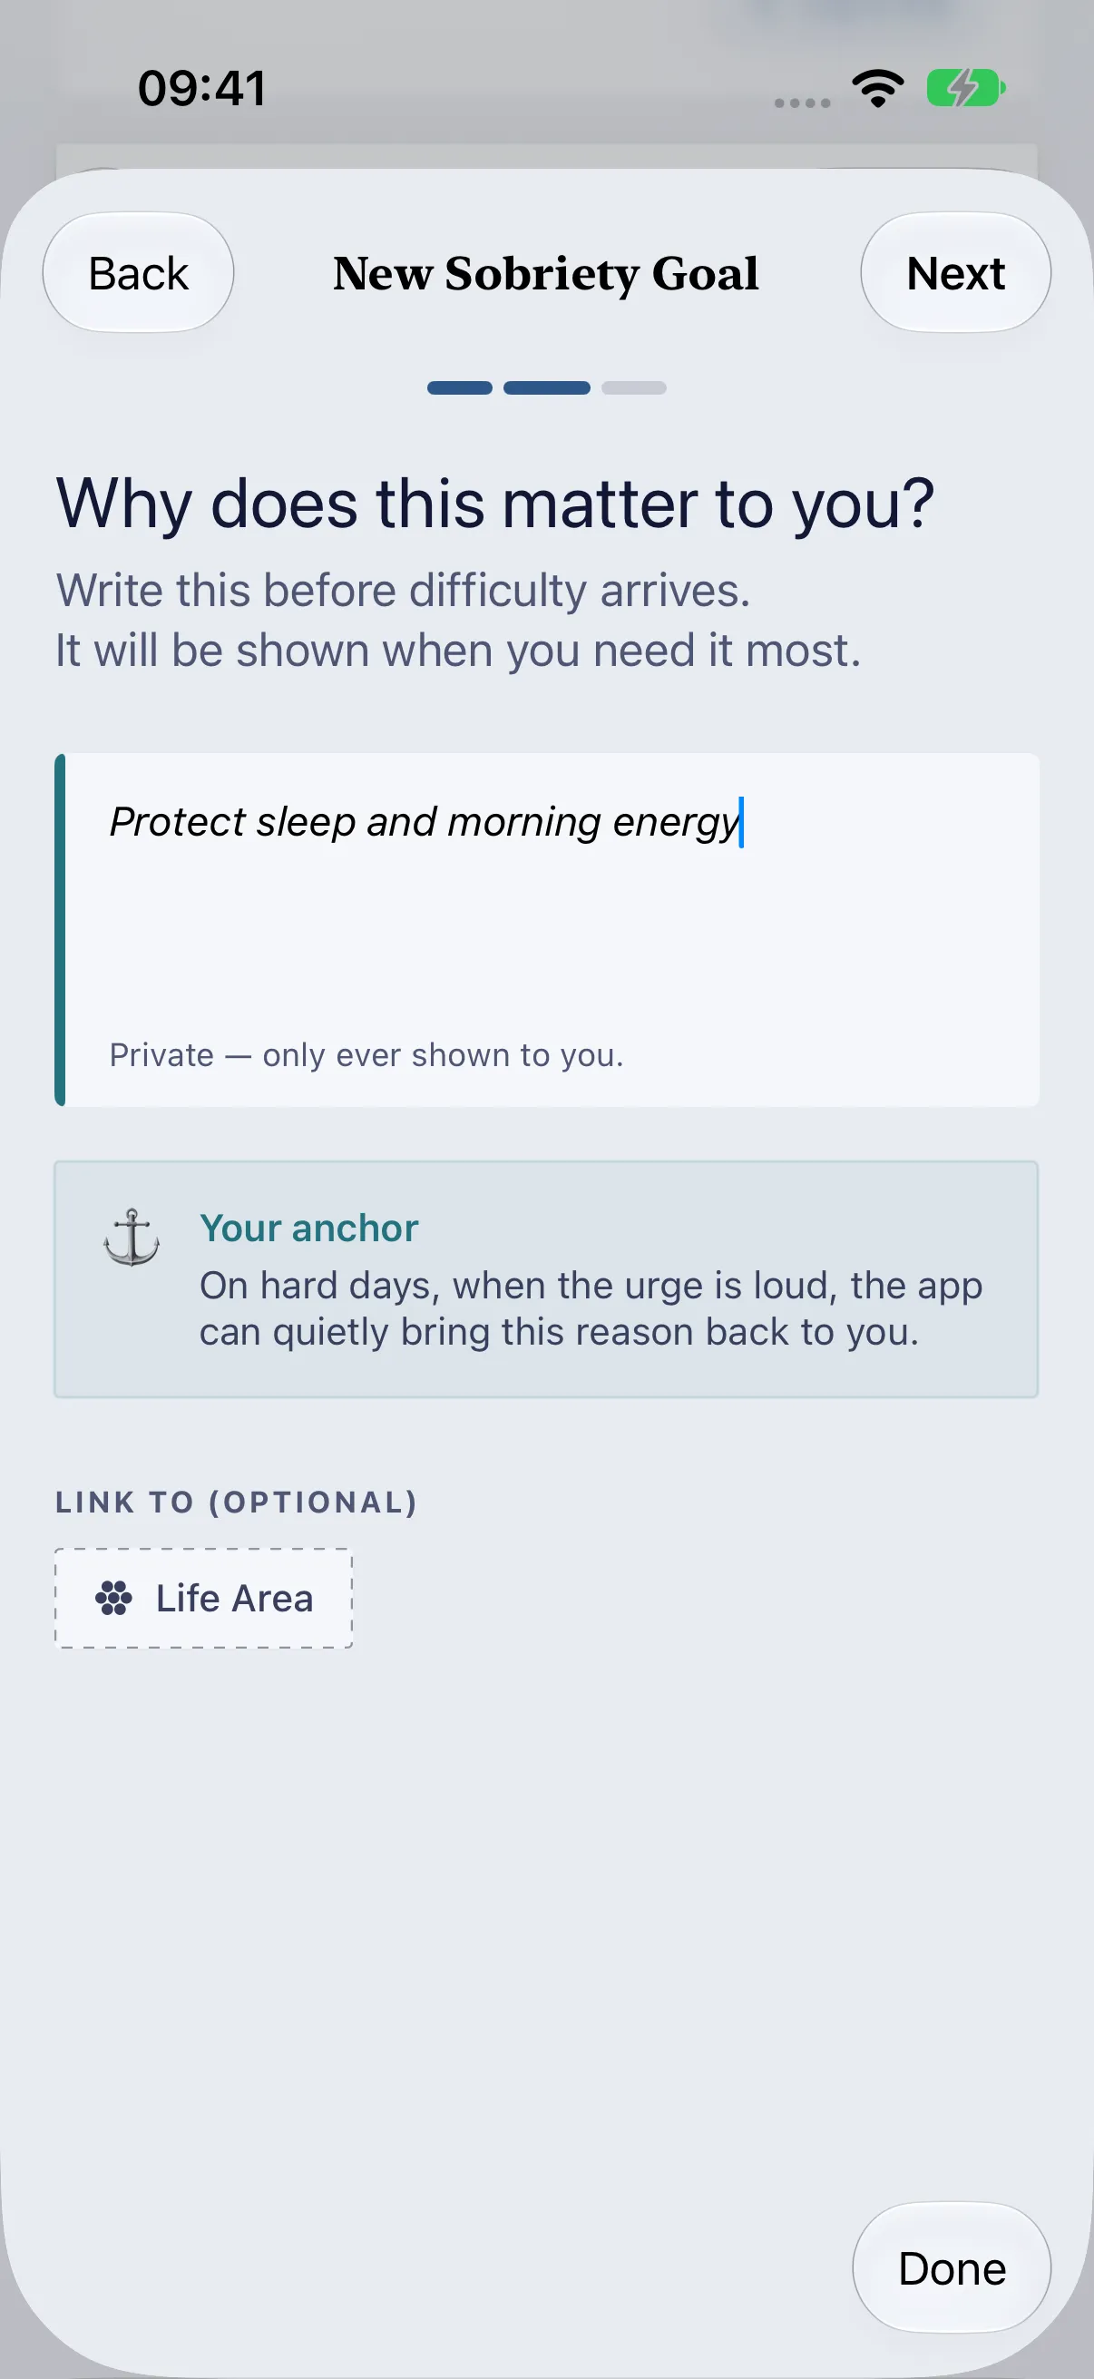Select the third grey progress step indicator

634,388
